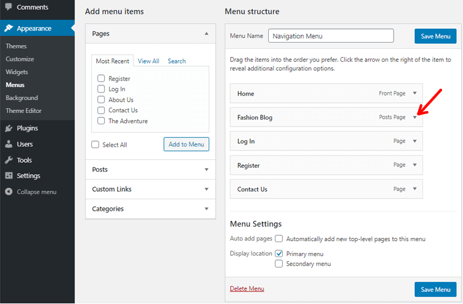Check the Register page checkbox
463x304 pixels.
(101, 79)
